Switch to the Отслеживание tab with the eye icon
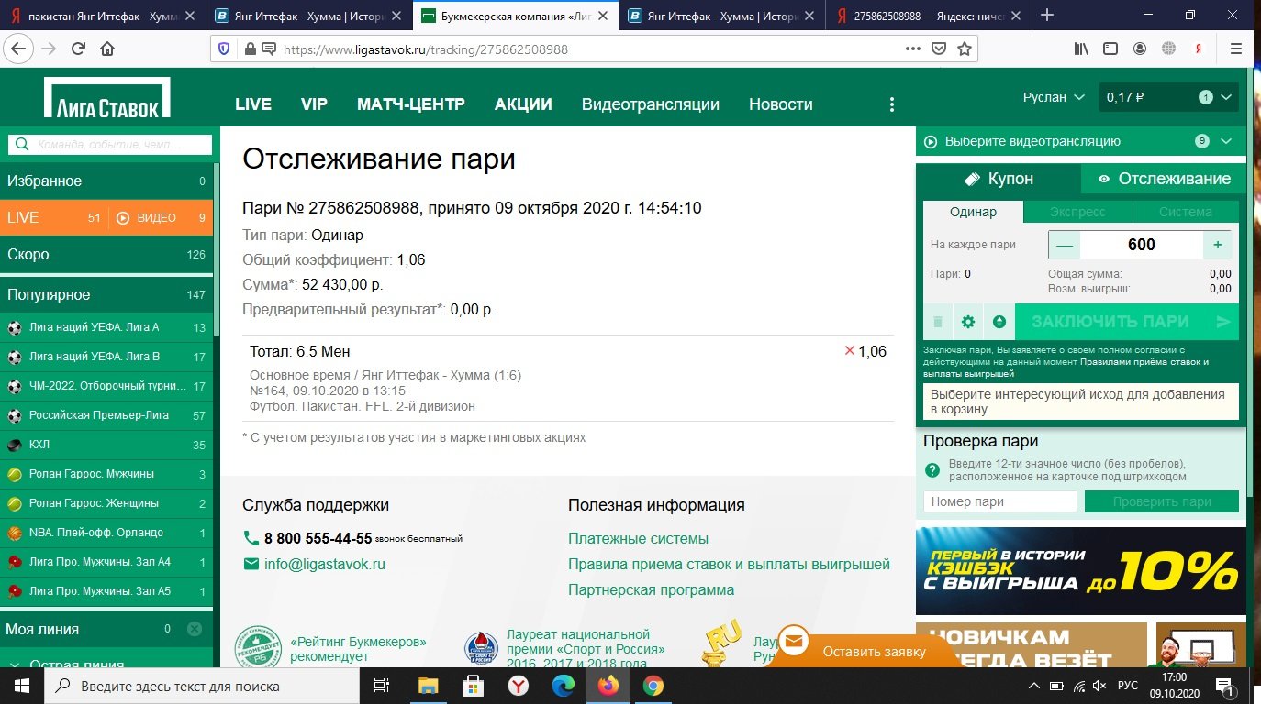This screenshot has height=704, width=1261. click(1164, 179)
